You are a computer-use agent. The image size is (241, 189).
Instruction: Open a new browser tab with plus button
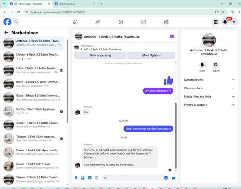[101, 4]
